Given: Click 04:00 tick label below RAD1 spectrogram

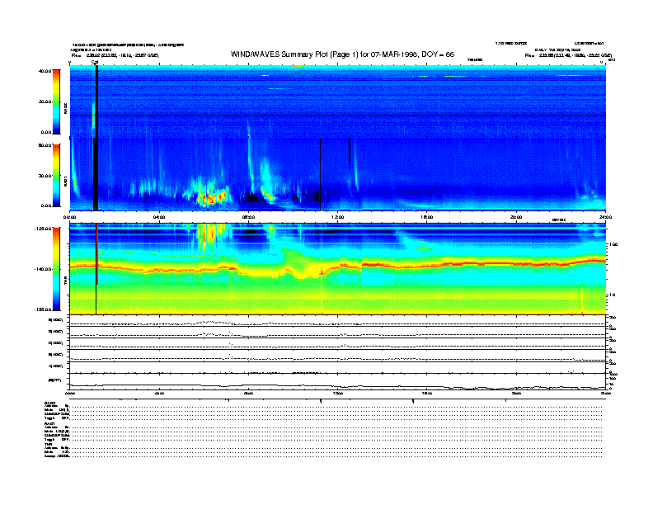Looking at the screenshot, I should (159, 217).
